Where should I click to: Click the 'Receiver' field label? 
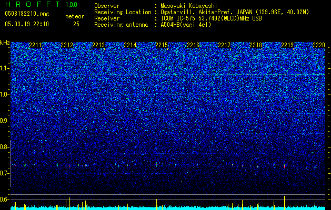tap(107, 18)
